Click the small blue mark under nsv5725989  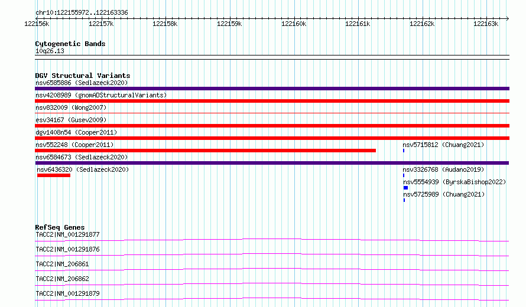click(x=404, y=200)
